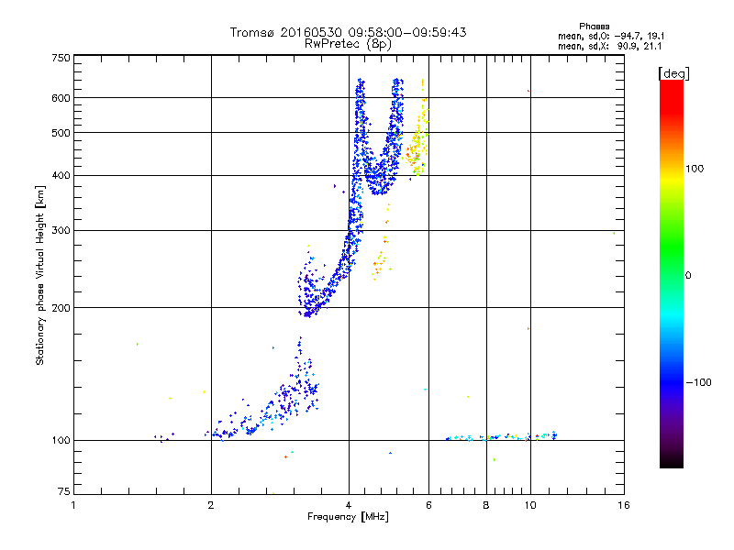This screenshot has height=550, width=734.
Task: Click the colorbar tick label '0'
Action: click(688, 276)
